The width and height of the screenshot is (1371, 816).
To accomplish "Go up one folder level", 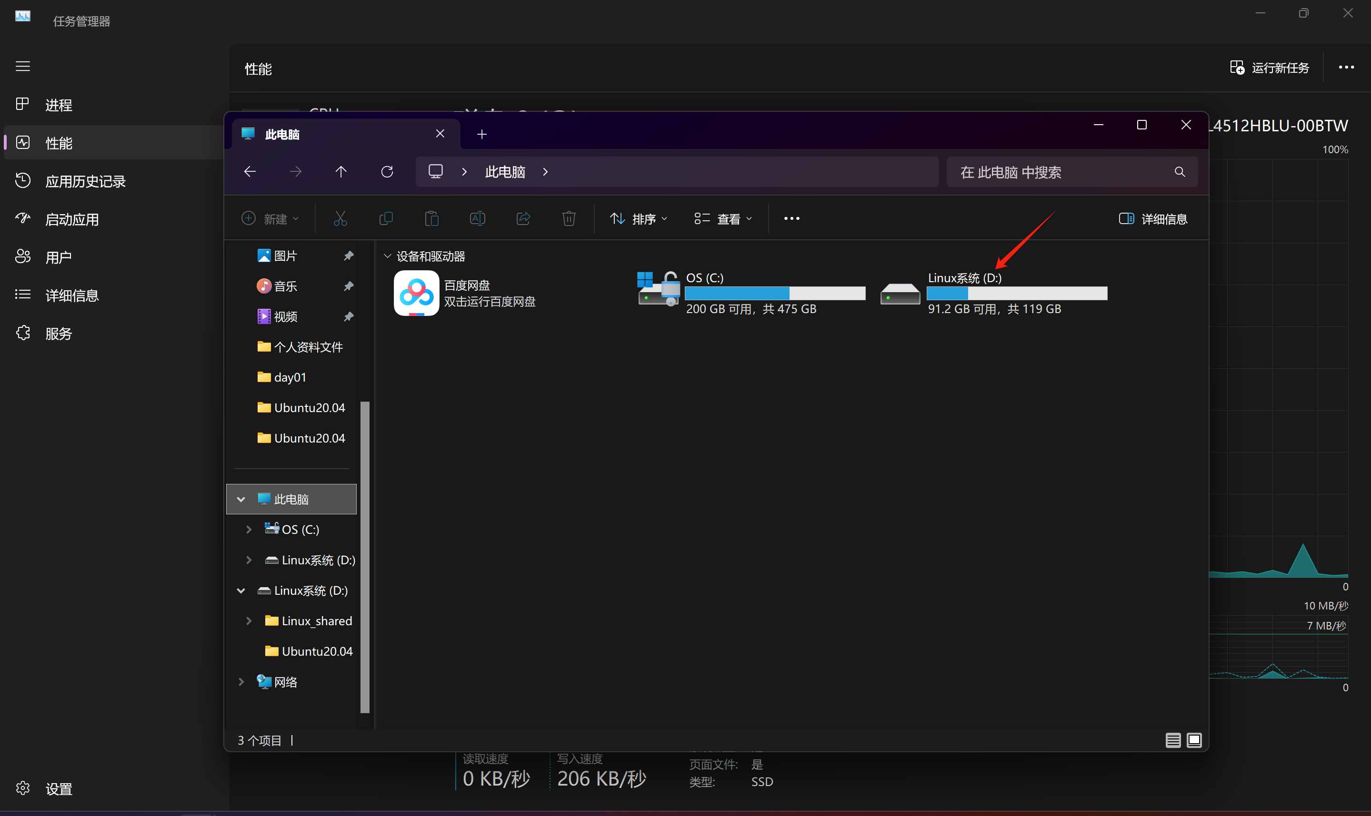I will coord(340,172).
